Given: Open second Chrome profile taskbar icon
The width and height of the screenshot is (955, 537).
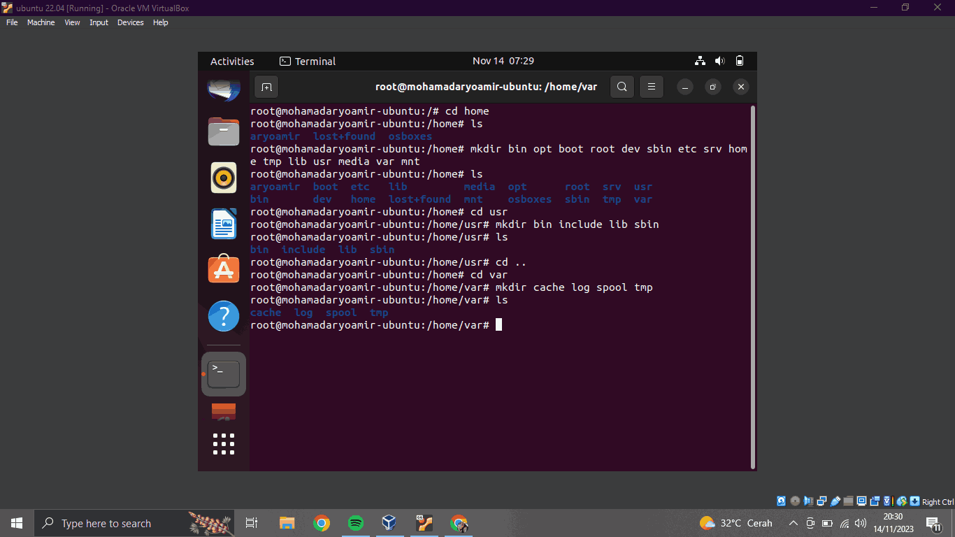Looking at the screenshot, I should (459, 523).
